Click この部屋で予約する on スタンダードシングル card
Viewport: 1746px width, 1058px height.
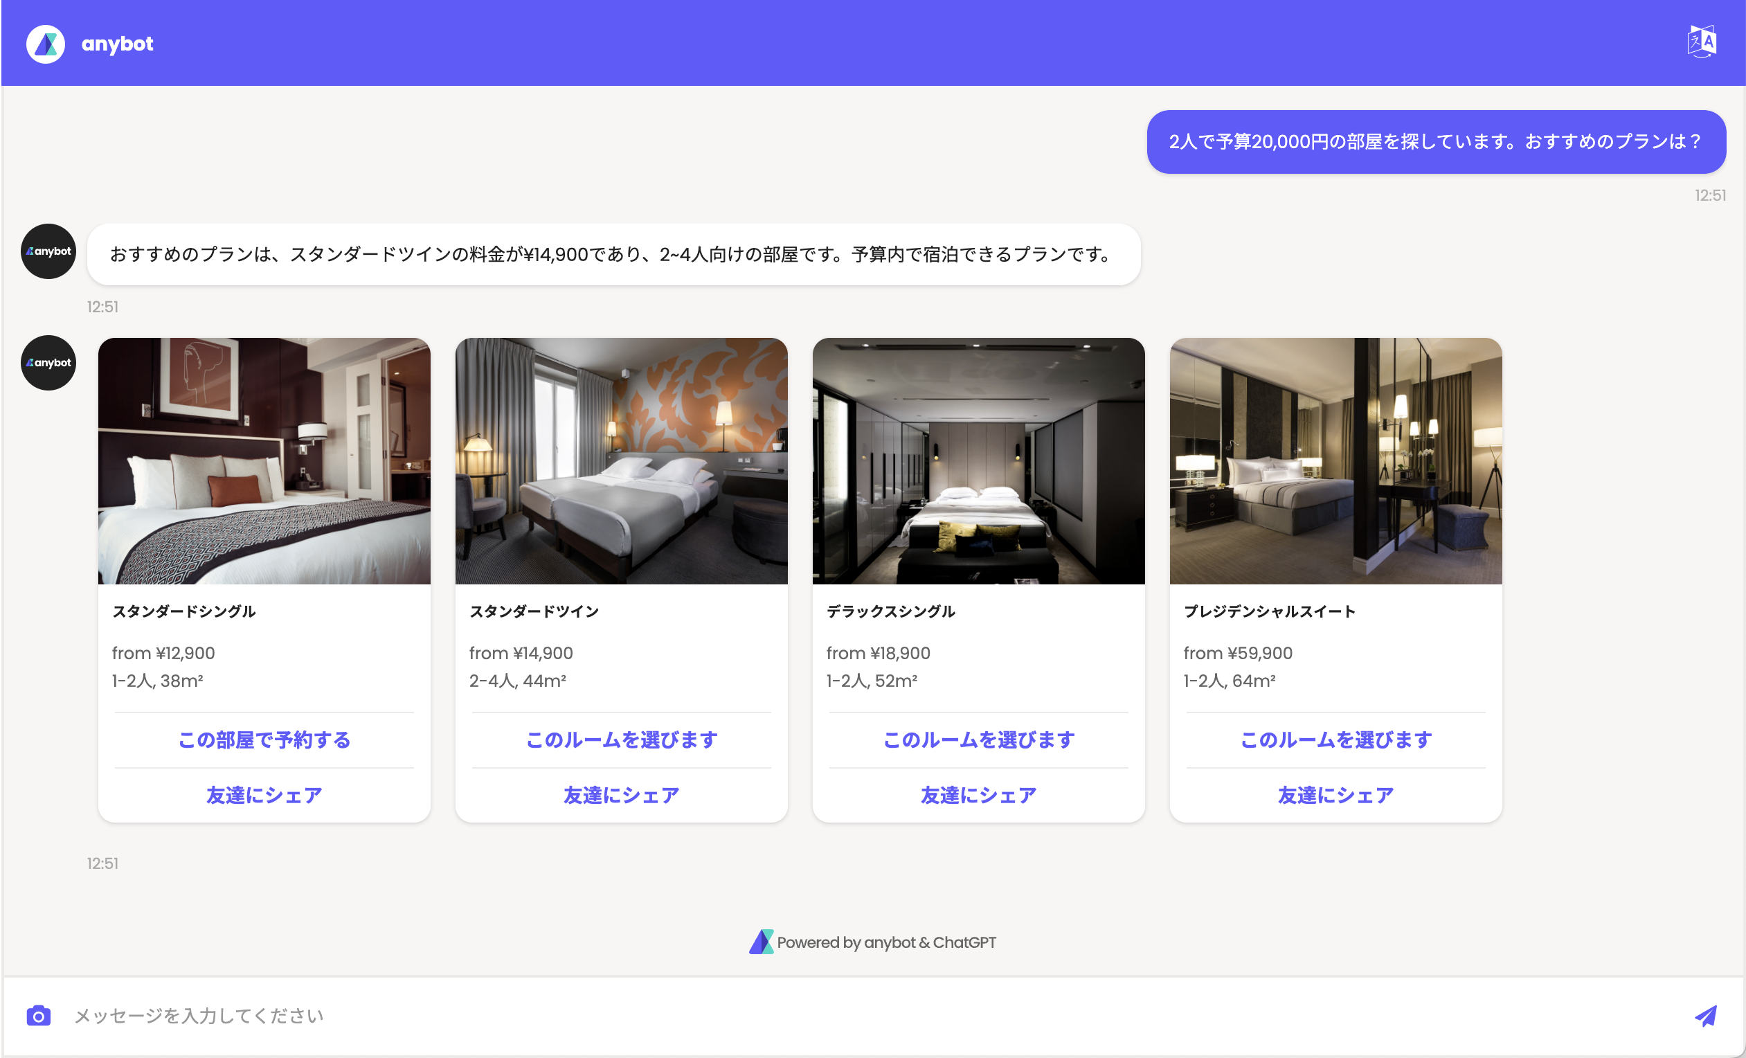tap(264, 739)
